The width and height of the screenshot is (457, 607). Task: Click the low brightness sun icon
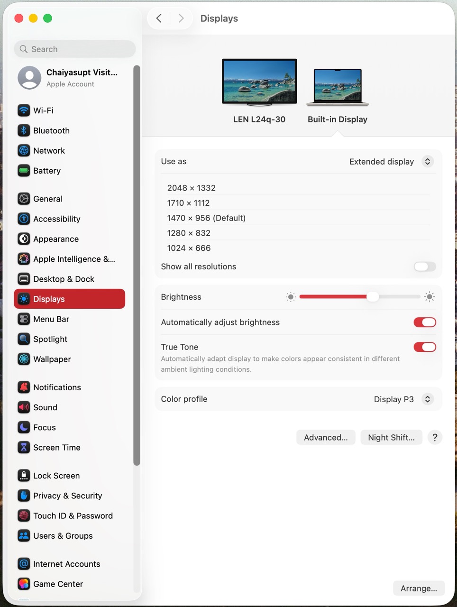click(291, 297)
